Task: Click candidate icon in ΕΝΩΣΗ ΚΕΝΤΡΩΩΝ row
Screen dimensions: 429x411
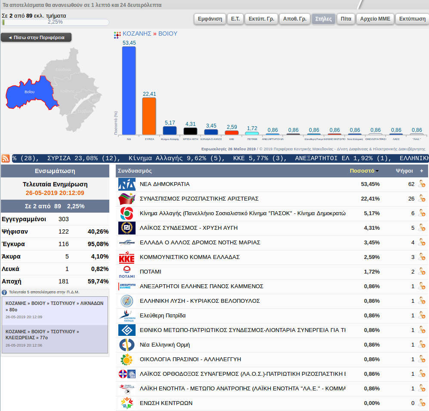Action: (x=421, y=403)
